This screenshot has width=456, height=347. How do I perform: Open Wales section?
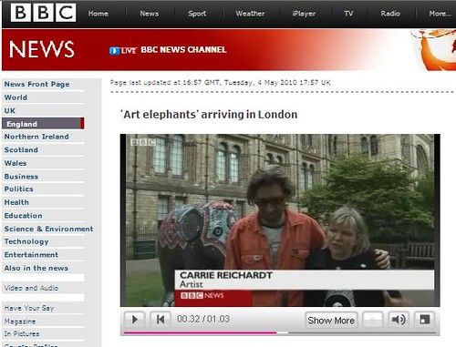[x=16, y=163]
